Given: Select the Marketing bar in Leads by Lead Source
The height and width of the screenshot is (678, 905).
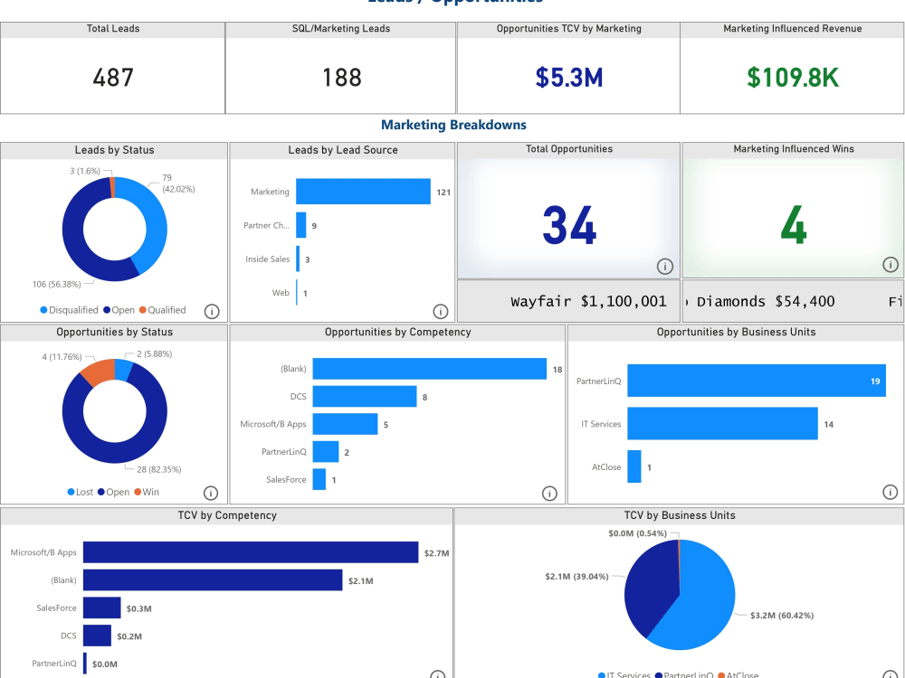Looking at the screenshot, I should tap(362, 191).
